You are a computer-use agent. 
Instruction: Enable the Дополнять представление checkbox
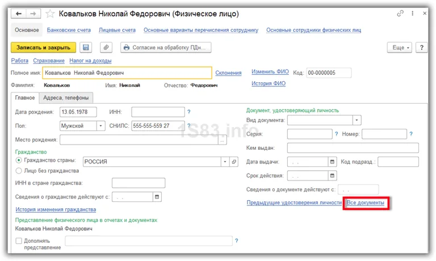tap(19, 241)
